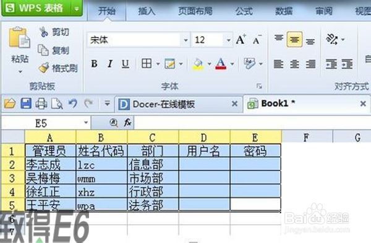Expand the text orientation dropdown arrow

(x=343, y=40)
